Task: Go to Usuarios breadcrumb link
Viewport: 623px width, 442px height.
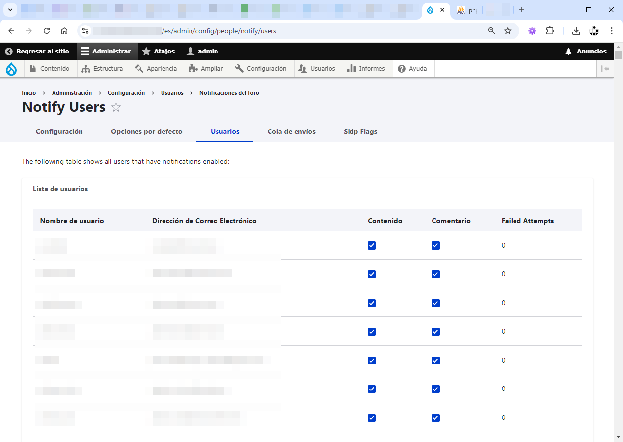Action: [x=172, y=93]
